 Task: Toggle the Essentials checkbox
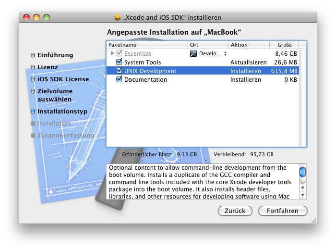click(119, 53)
